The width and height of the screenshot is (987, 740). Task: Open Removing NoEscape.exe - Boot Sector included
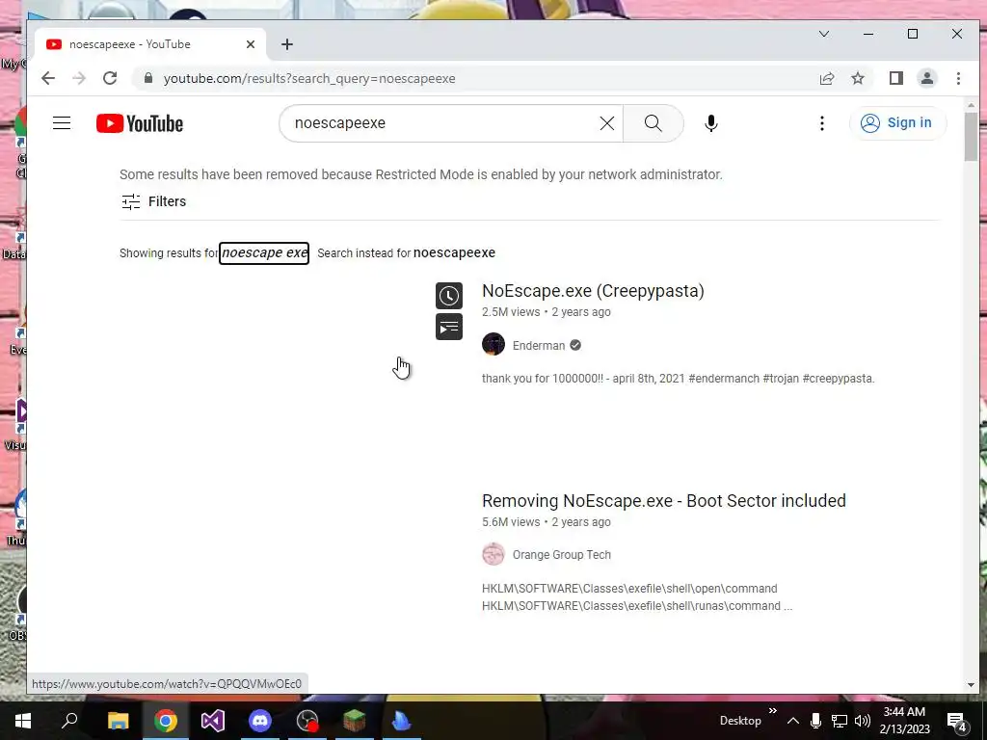click(663, 501)
